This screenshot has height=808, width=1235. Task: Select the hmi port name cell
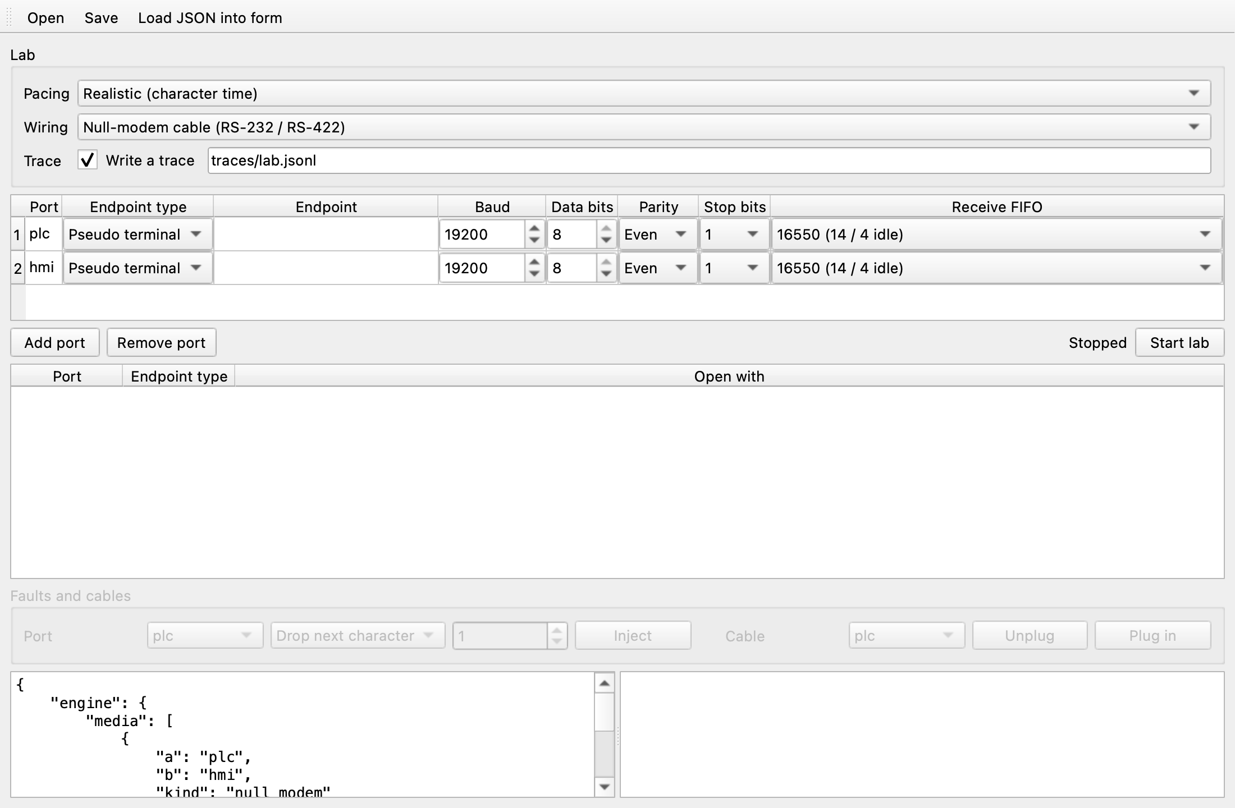tap(44, 268)
